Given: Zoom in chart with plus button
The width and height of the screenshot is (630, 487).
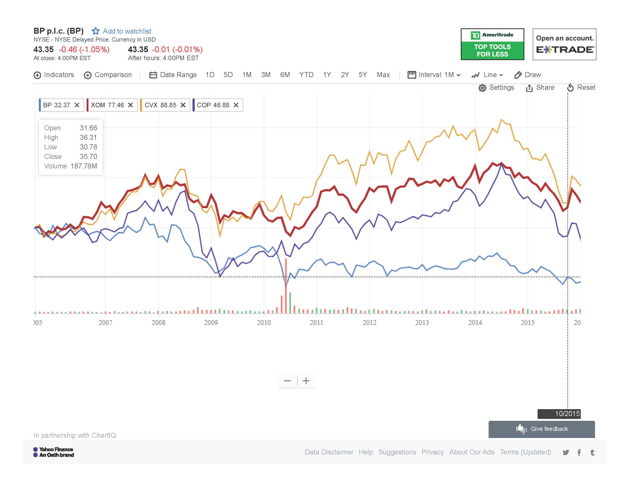Looking at the screenshot, I should tap(306, 381).
